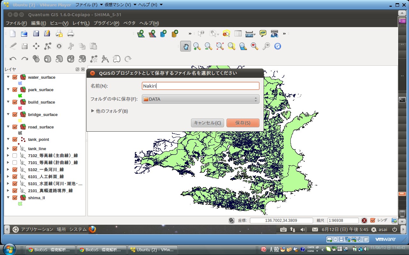Collapse the water_surface layer tree
The width and height of the screenshot is (409, 255).
coord(8,77)
